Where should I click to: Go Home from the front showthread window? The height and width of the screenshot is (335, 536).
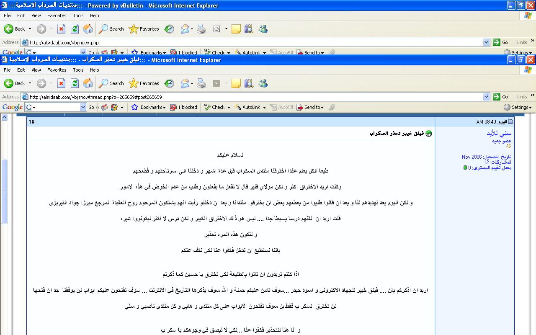88,83
